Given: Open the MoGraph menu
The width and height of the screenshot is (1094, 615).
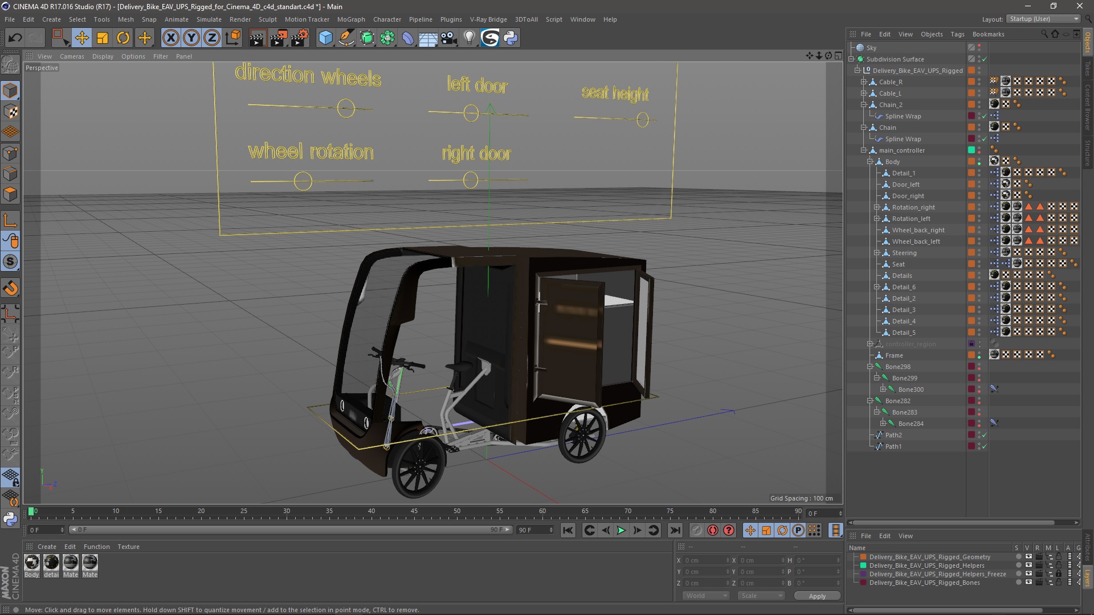Looking at the screenshot, I should [350, 19].
